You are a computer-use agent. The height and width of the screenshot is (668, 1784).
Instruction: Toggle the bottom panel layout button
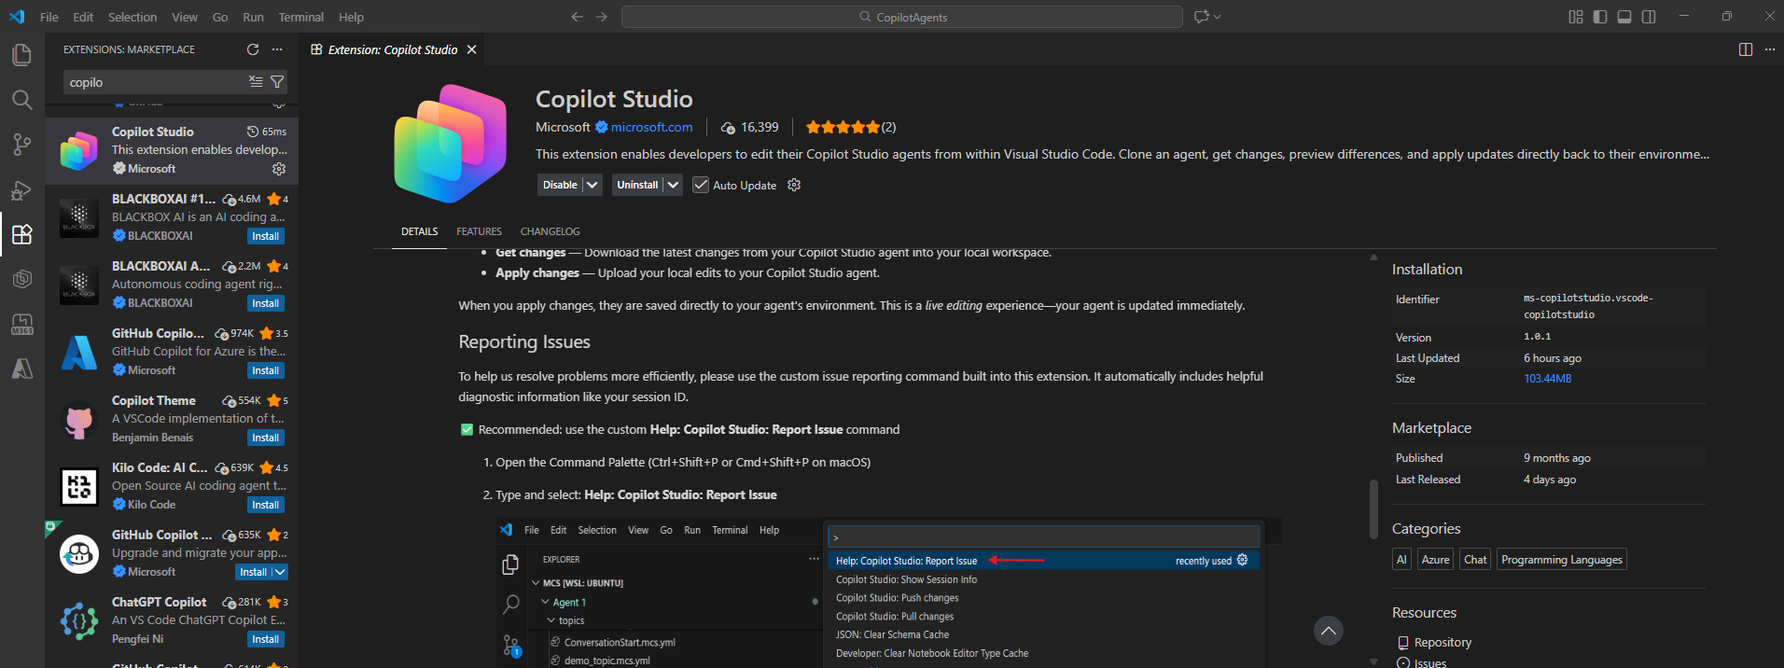1624,17
